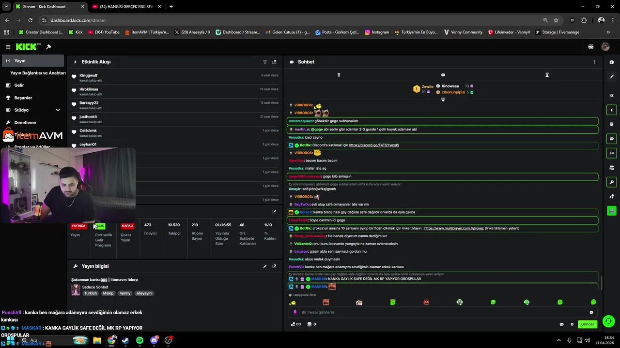Click username Zewiio on the chat leaderboard
This screenshot has height=348, width=620.
coord(427,87)
